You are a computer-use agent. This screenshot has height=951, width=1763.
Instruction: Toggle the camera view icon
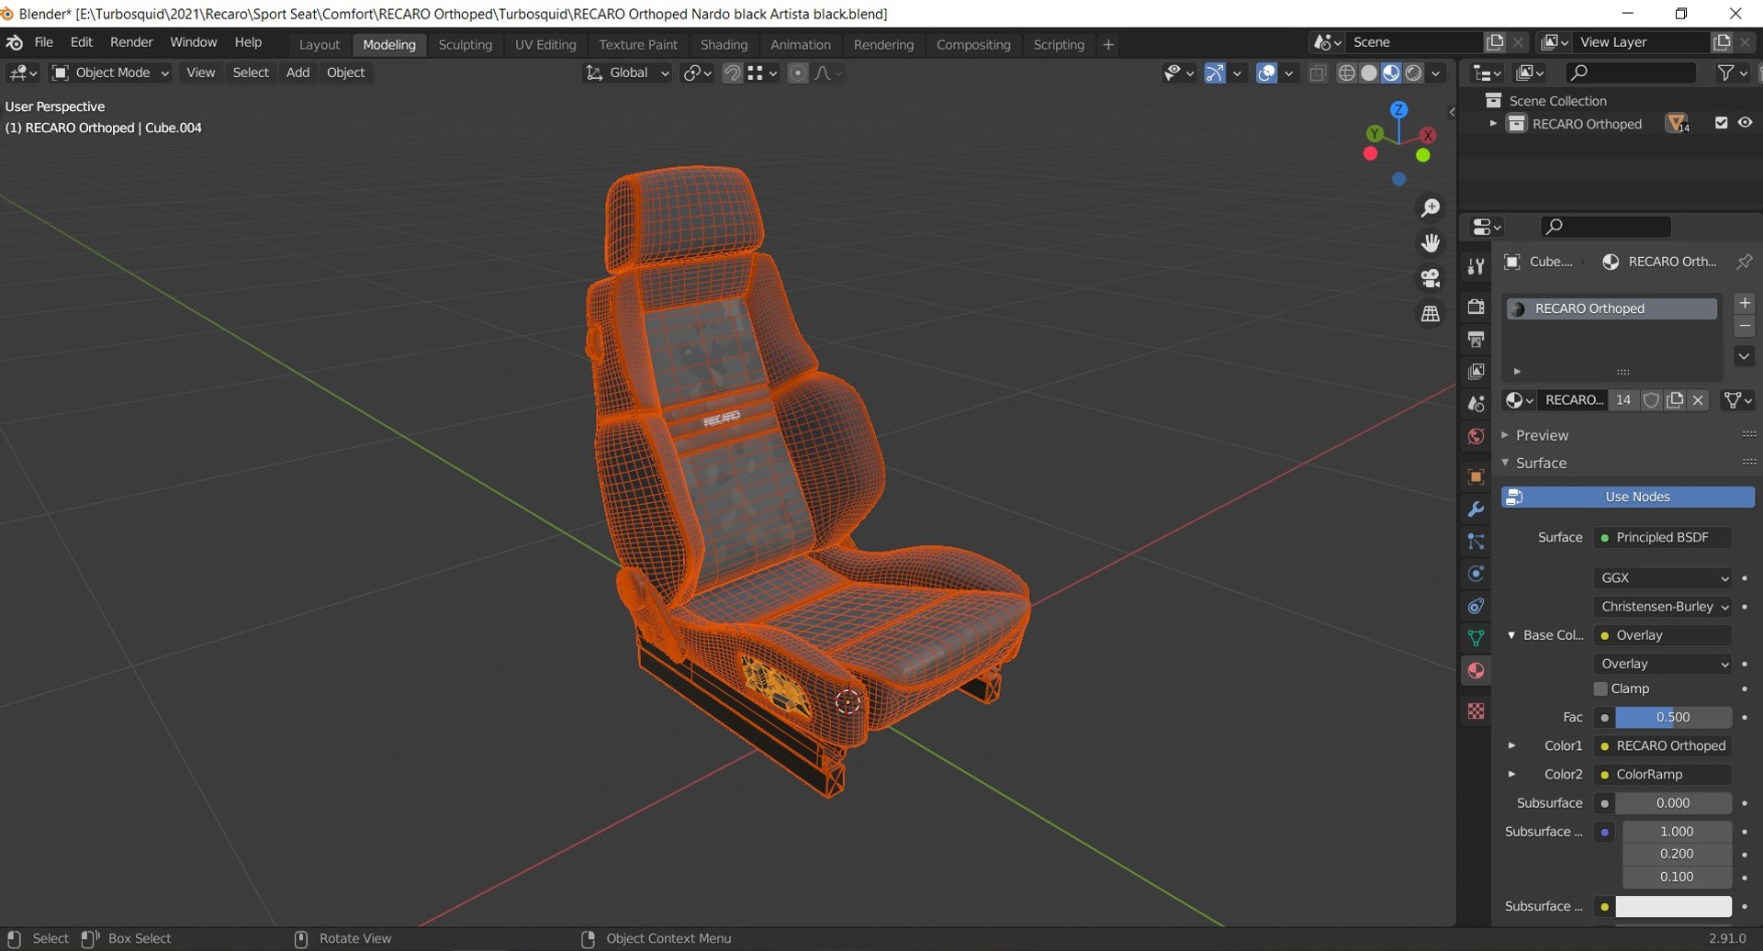tap(1431, 278)
